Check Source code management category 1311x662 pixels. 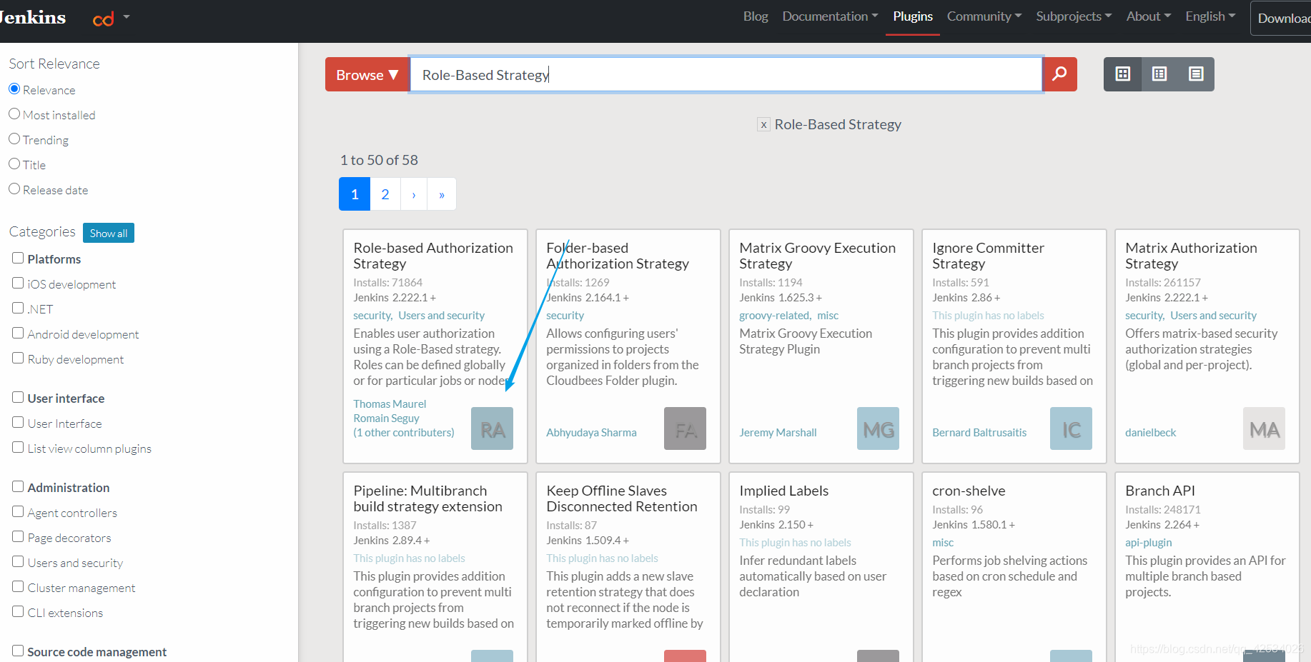(18, 651)
